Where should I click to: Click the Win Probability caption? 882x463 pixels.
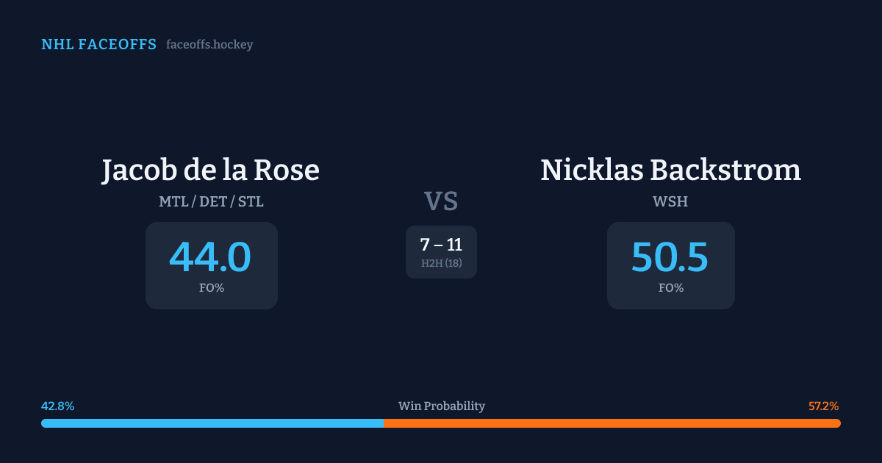pos(441,406)
